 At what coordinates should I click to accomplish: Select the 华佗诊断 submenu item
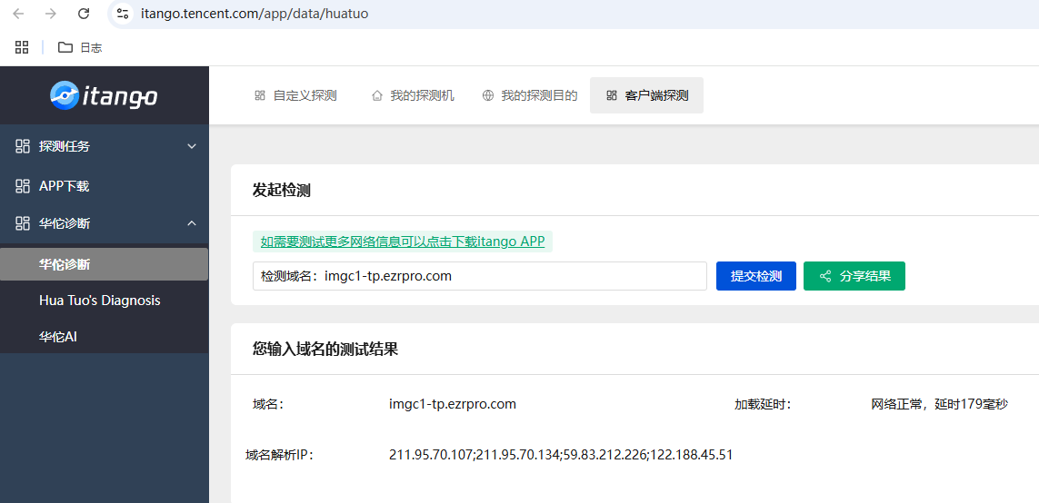104,264
